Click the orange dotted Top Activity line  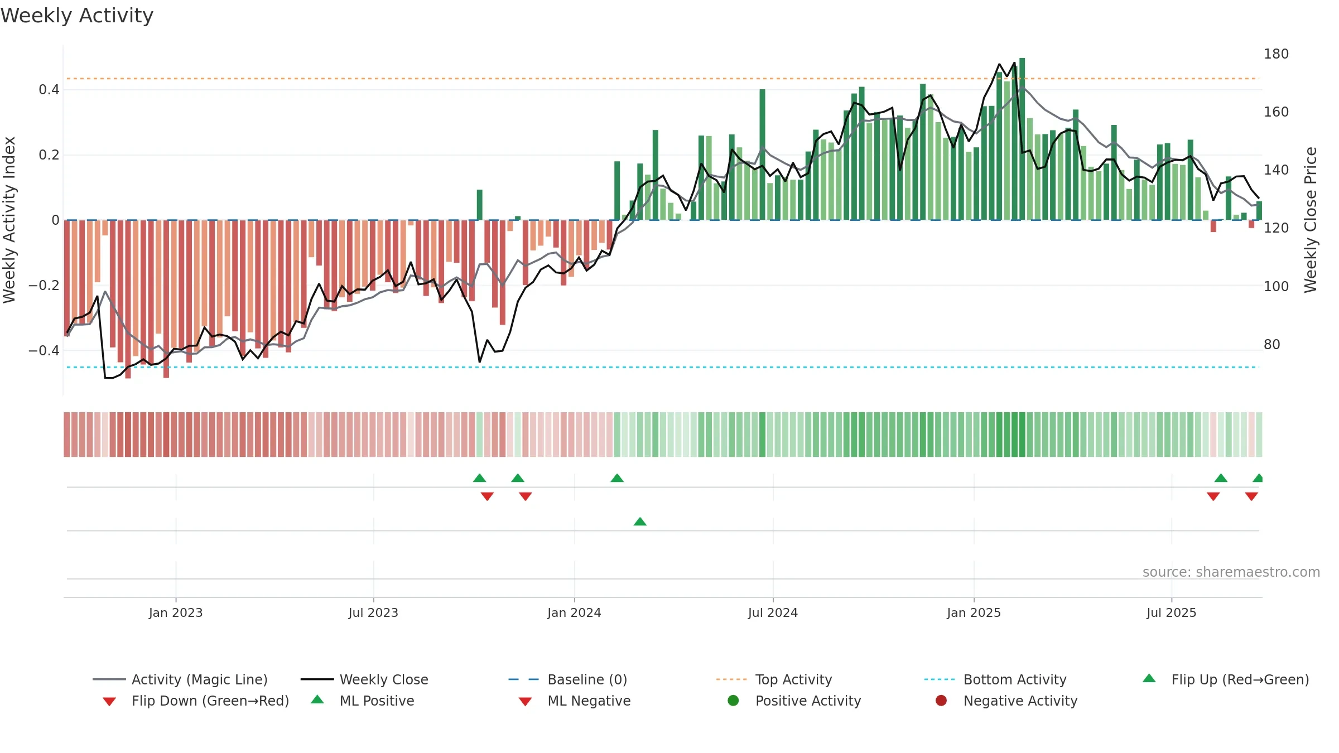[x=663, y=79]
